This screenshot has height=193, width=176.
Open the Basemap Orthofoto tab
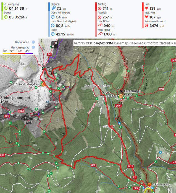pyautogui.click(x=144, y=43)
